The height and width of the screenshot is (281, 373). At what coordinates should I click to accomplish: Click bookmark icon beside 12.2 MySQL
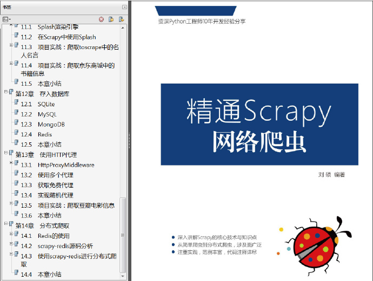click(16, 112)
